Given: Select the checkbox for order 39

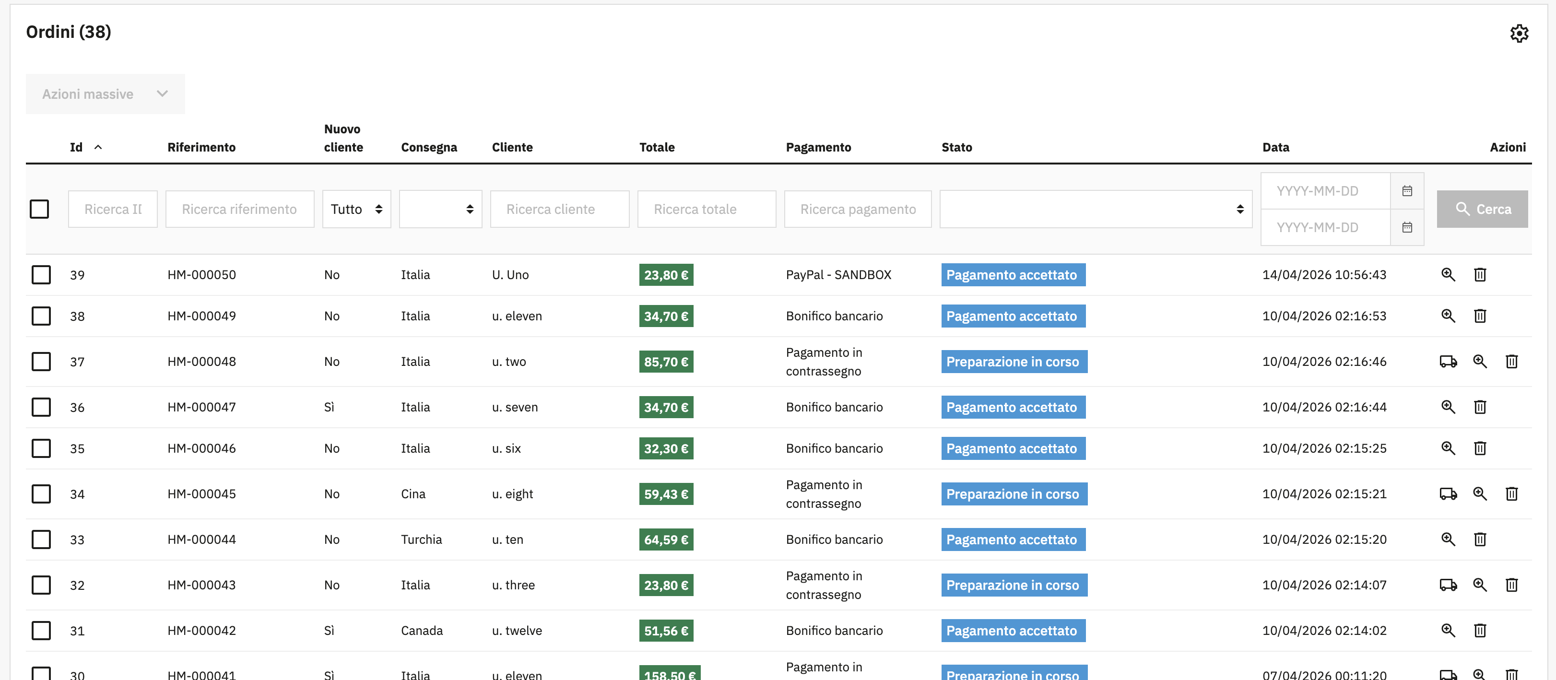Looking at the screenshot, I should point(40,275).
